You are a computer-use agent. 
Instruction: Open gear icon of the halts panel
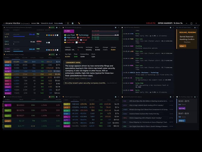[x=195, y=28]
